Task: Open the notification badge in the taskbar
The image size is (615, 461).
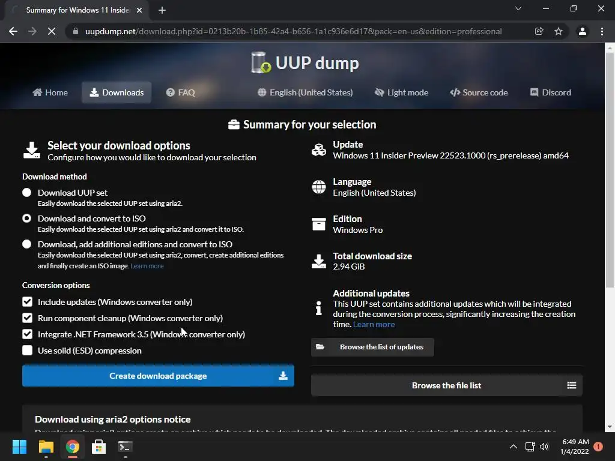Action: [x=598, y=447]
